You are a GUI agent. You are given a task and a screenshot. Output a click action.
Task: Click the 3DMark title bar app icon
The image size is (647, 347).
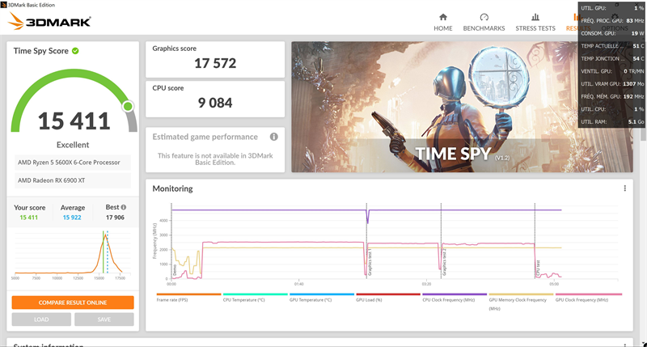click(x=3, y=5)
